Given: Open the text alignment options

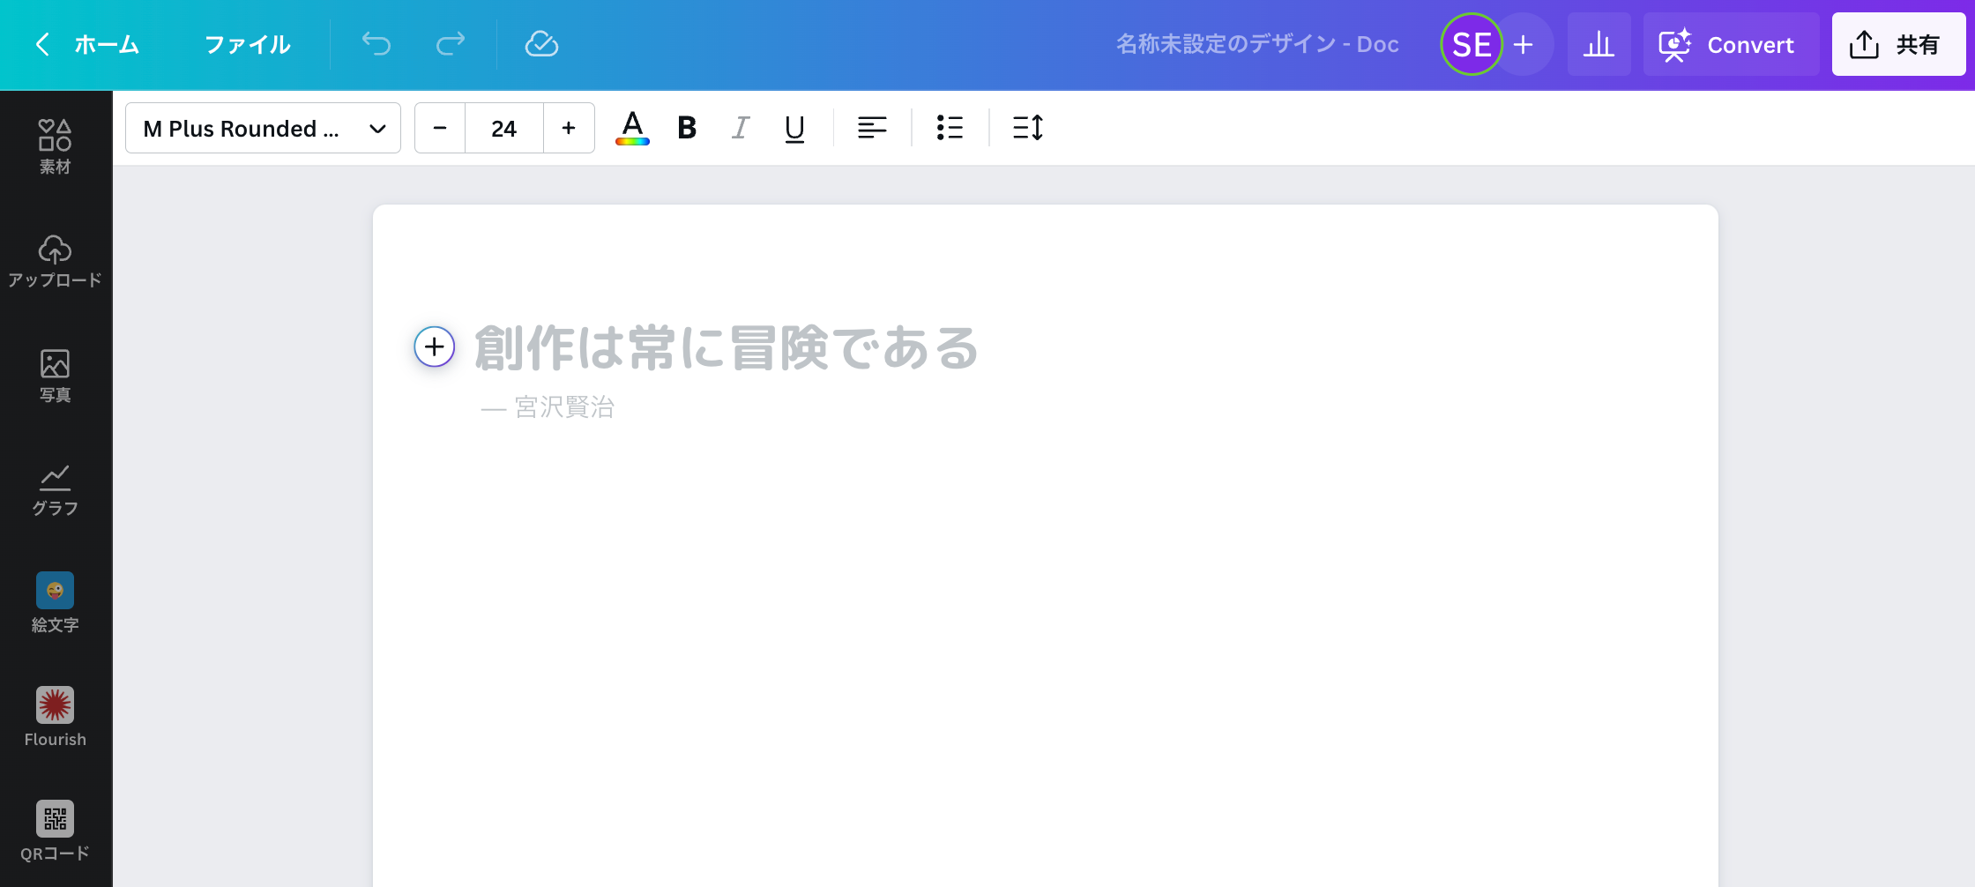Looking at the screenshot, I should [872, 128].
